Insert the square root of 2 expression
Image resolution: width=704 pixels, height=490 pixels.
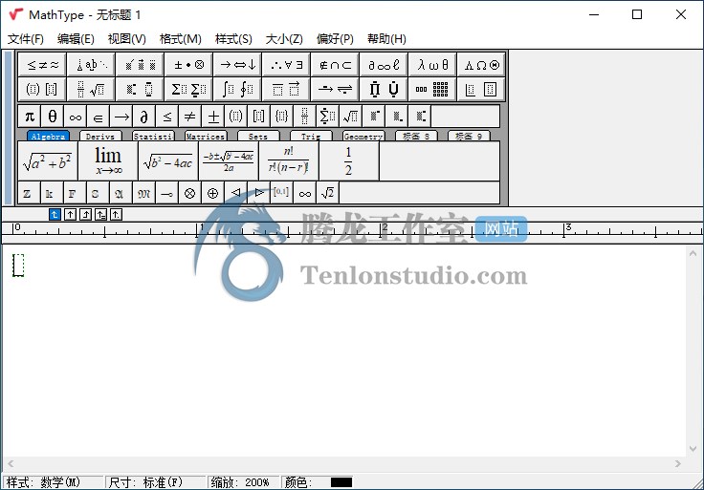click(328, 193)
